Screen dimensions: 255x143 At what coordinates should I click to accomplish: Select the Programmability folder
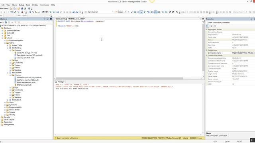coord(15,107)
